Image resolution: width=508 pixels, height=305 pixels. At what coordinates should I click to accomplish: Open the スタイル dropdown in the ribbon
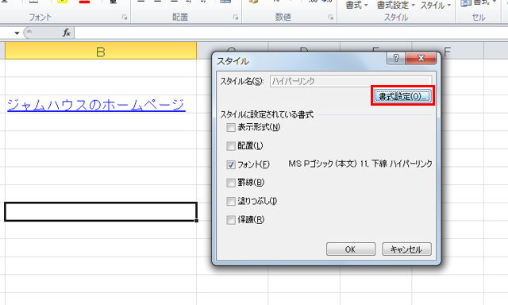click(436, 6)
